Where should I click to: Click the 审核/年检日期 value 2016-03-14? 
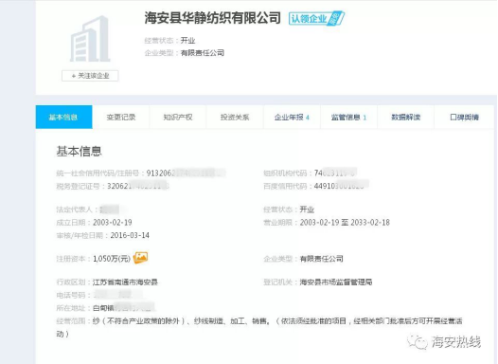(130, 235)
